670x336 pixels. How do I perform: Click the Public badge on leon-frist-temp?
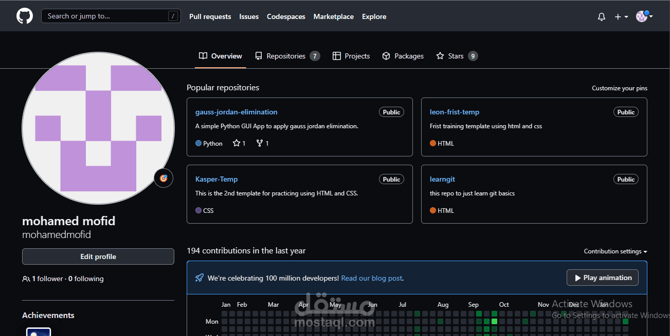pos(626,112)
